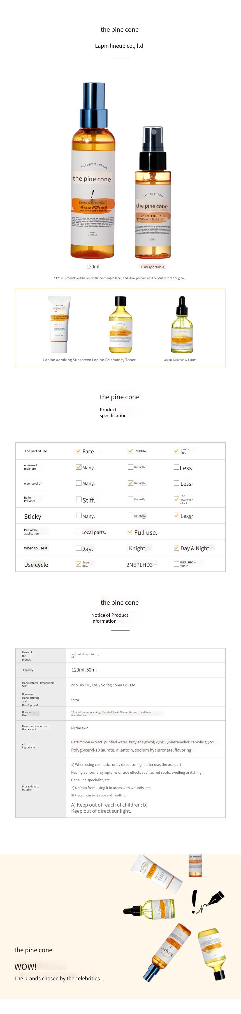Toggle the Full use checkbox
This screenshot has height=1014, width=241.
pyautogui.click(x=131, y=531)
